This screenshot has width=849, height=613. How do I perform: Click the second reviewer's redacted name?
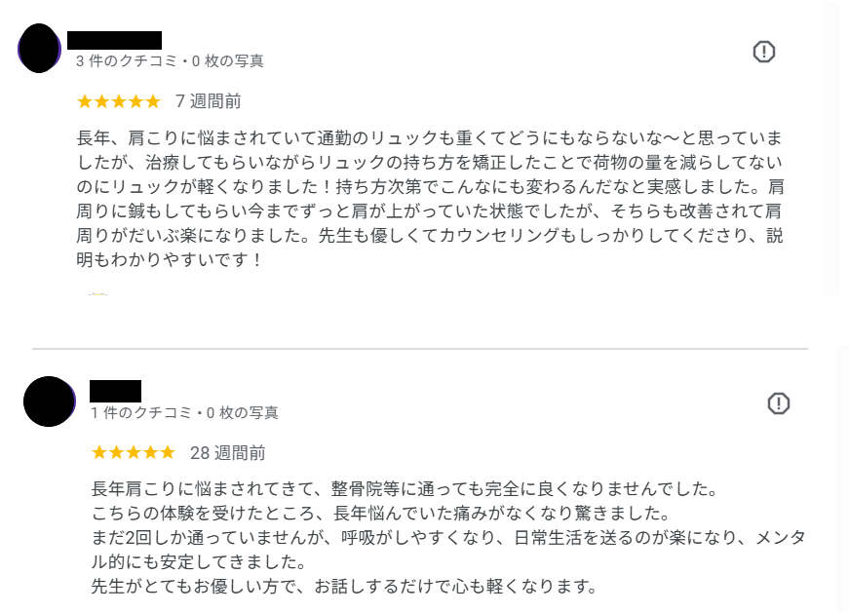click(115, 391)
